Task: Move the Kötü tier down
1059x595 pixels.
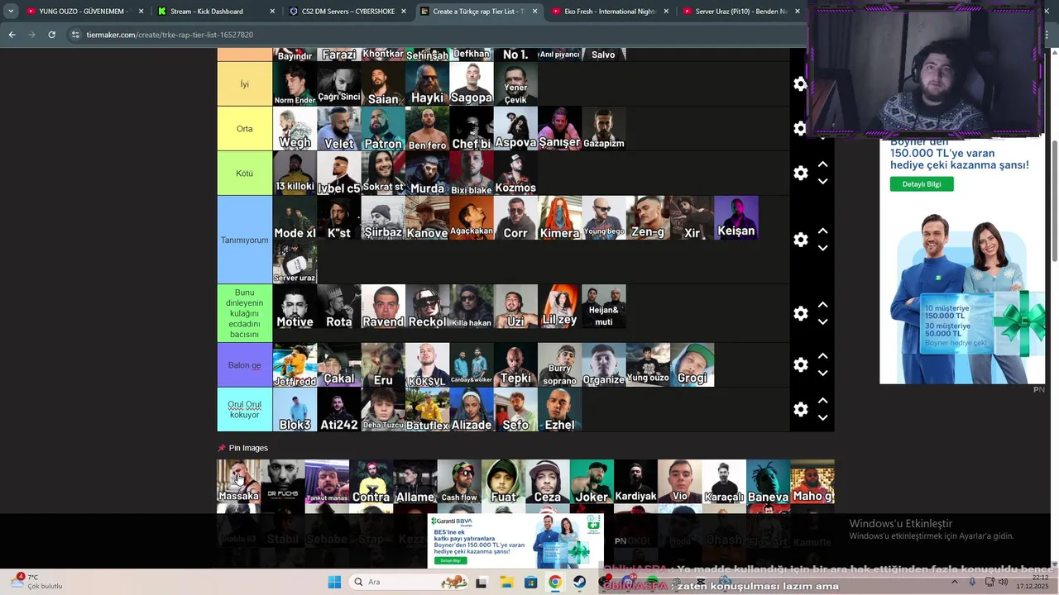Action: click(822, 182)
